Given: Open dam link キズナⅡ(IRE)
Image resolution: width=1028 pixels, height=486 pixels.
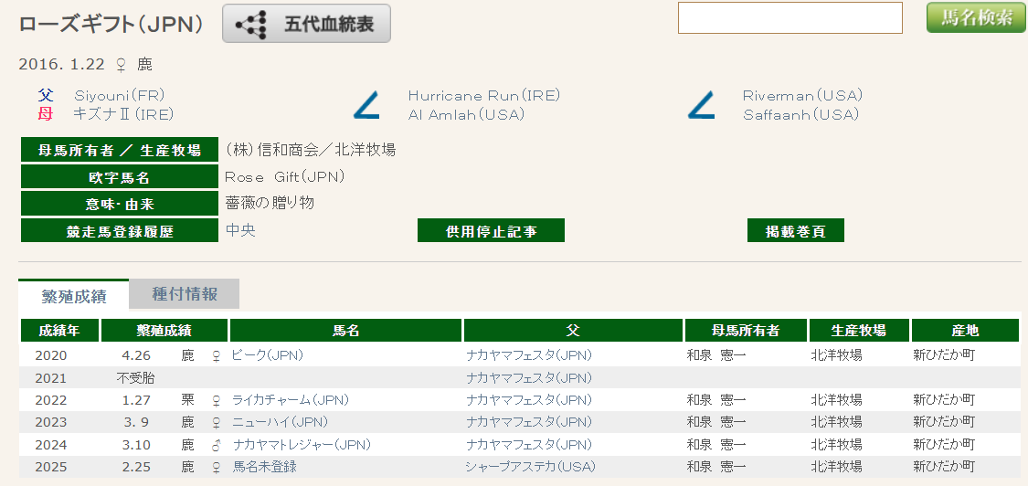Looking at the screenshot, I should (x=124, y=114).
